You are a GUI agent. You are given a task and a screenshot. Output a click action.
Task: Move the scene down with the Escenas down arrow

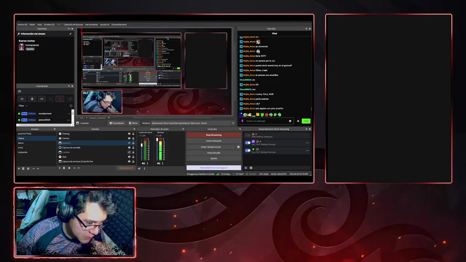tap(38, 168)
